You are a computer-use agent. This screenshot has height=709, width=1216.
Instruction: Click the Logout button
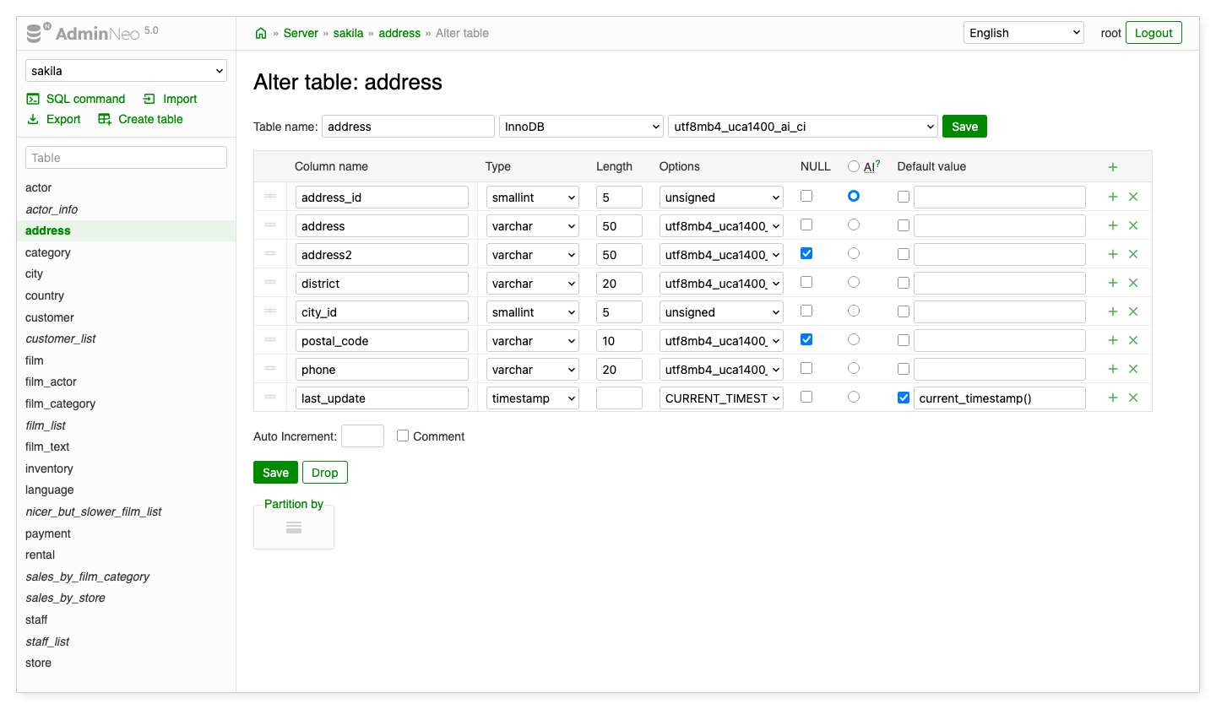[x=1153, y=33]
